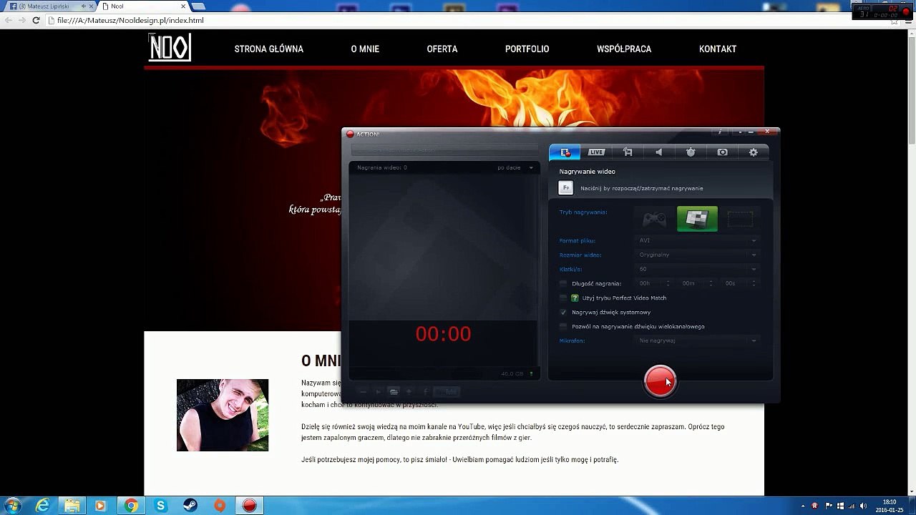Open the Format pliku AVI dropdown
Image resolution: width=916 pixels, height=515 pixels.
(696, 240)
